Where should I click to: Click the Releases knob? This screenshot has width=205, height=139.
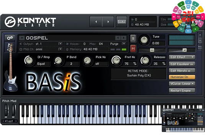click(x=145, y=61)
